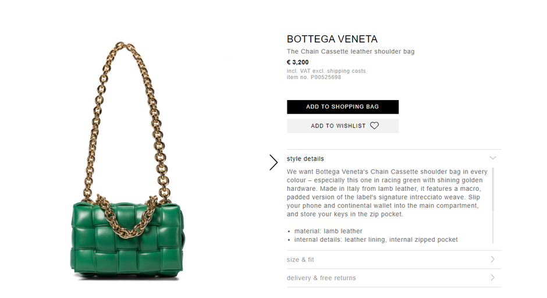547x298 pixels.
Task: Click the € 3,200 price text
Action: pos(297,62)
